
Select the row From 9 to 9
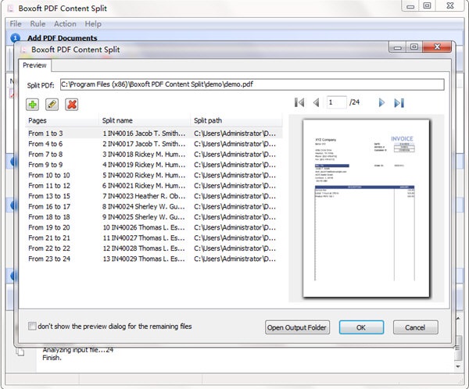pyautogui.click(x=154, y=165)
